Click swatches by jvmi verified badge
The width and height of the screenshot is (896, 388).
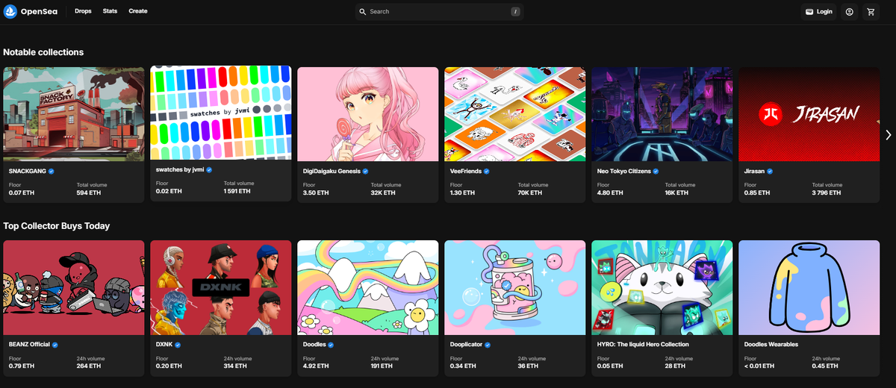pyautogui.click(x=209, y=169)
